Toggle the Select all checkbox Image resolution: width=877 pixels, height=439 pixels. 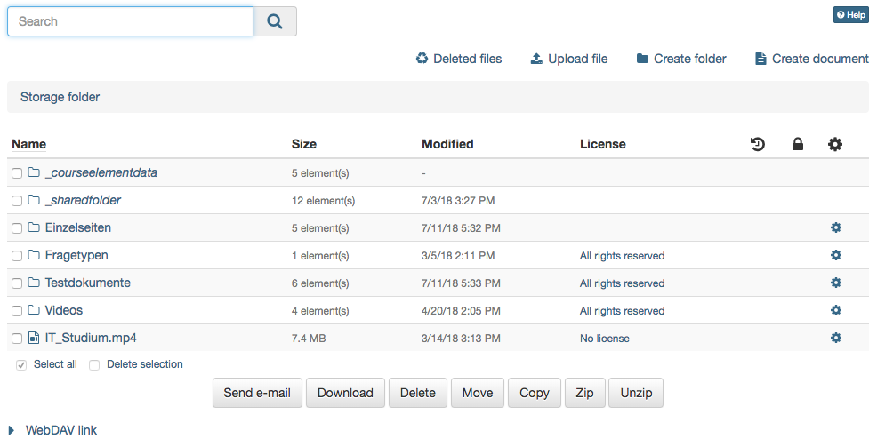click(21, 365)
